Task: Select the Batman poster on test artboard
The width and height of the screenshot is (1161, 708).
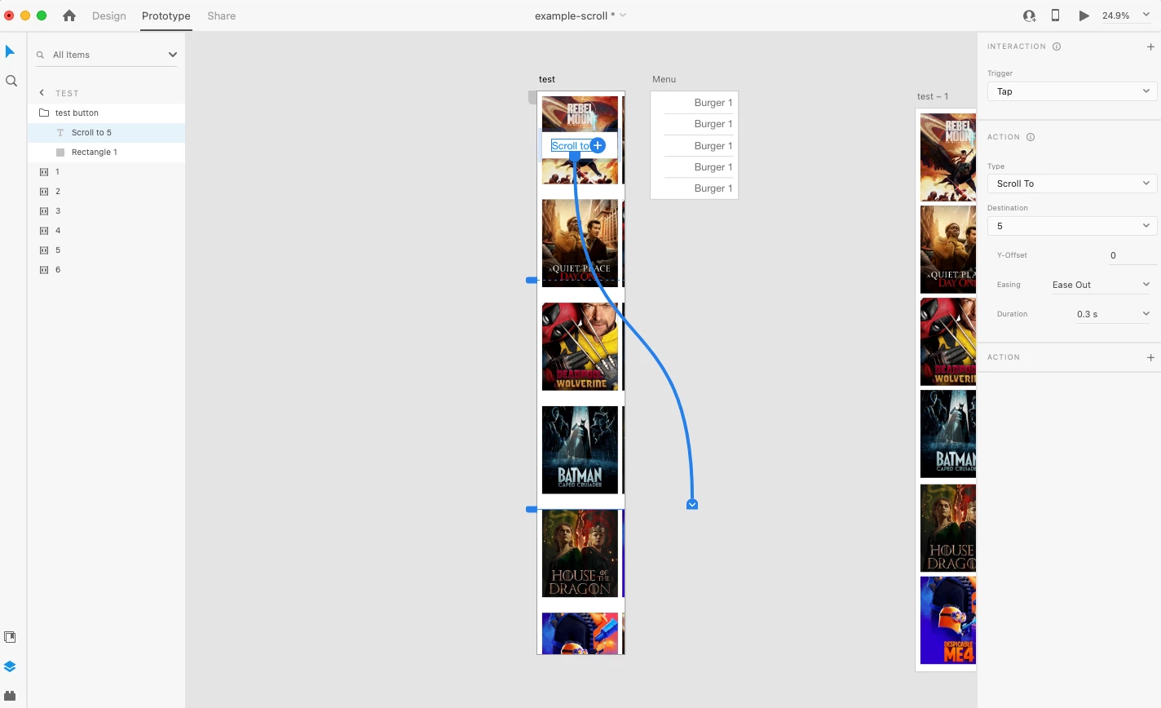Action: pos(580,449)
